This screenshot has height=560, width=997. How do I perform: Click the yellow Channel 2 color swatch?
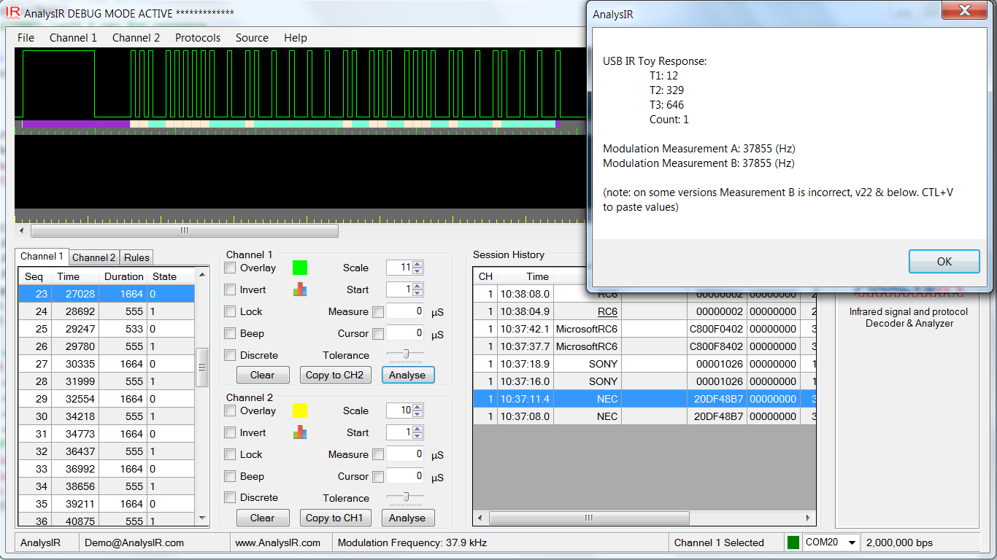pyautogui.click(x=300, y=411)
